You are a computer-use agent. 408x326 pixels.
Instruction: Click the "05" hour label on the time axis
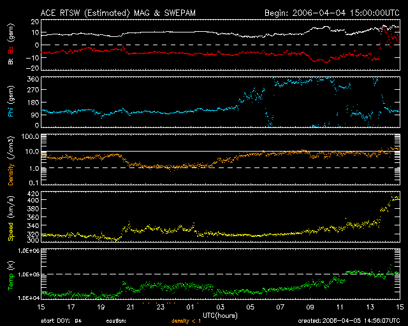251,308
